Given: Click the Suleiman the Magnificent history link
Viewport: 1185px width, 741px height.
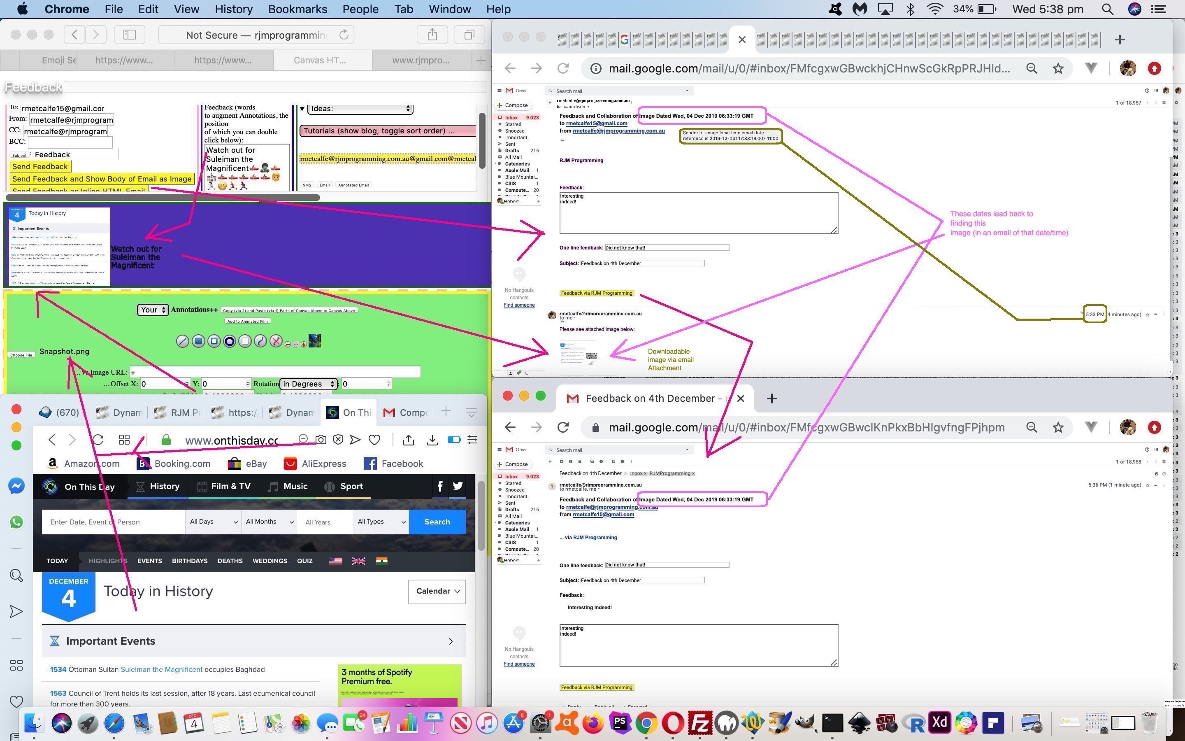Looking at the screenshot, I should (x=162, y=669).
